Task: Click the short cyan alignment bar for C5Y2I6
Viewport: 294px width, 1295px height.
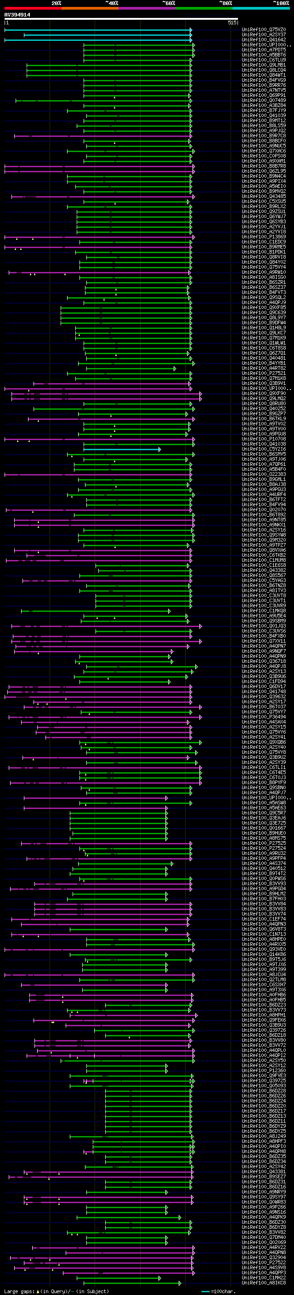Action: (x=122, y=449)
